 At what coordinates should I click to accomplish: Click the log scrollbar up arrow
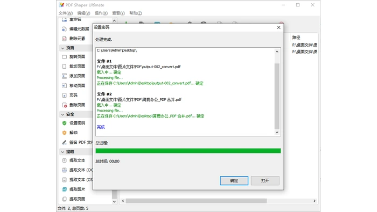(x=277, y=52)
